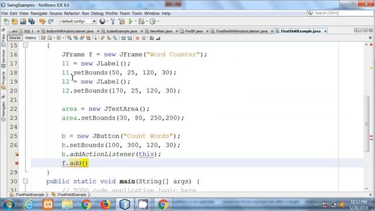
Task: Click the warning hint icon beside addActionListener line
Action: [17, 154]
